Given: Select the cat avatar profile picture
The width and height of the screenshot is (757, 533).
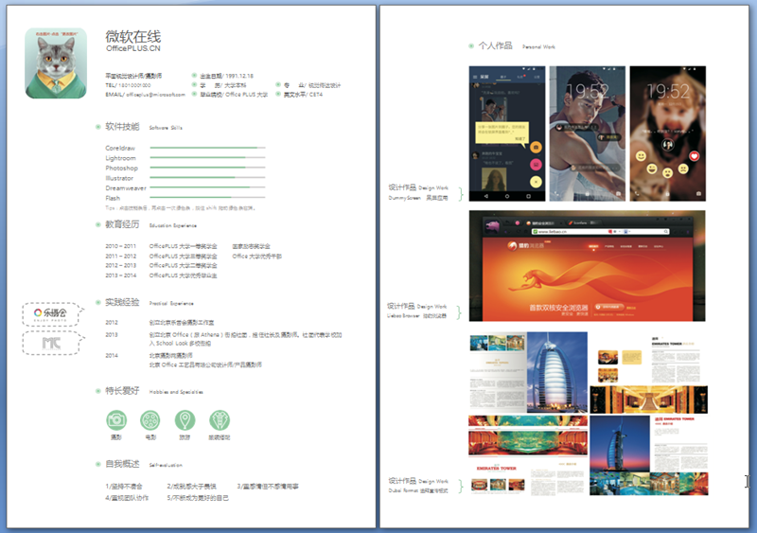Looking at the screenshot, I should [x=56, y=62].
